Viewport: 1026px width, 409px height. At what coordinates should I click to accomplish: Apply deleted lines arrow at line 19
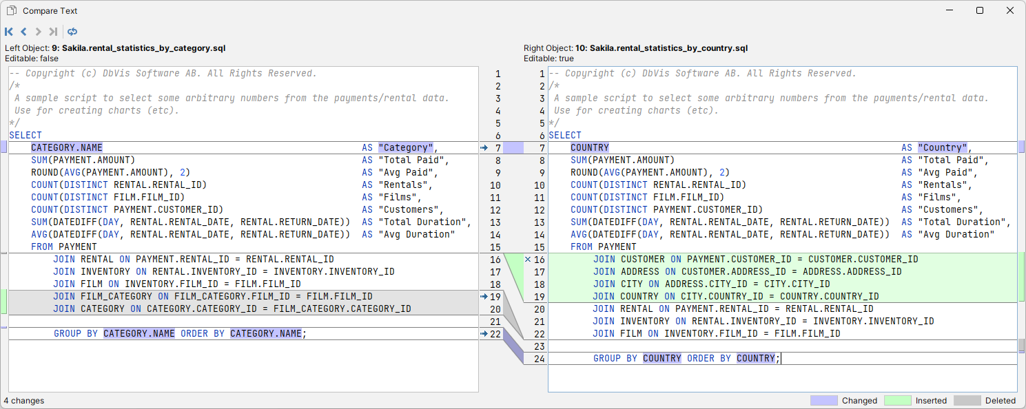[x=484, y=297]
